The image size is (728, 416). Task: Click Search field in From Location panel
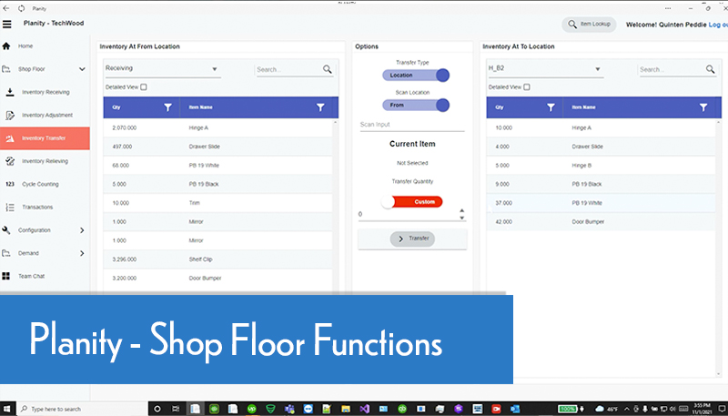(x=288, y=70)
